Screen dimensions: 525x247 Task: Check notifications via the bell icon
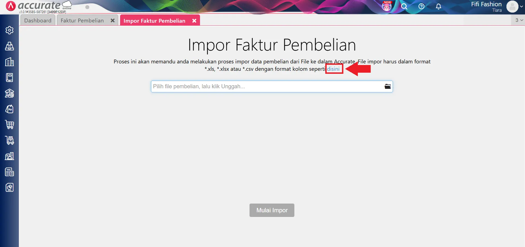[438, 6]
